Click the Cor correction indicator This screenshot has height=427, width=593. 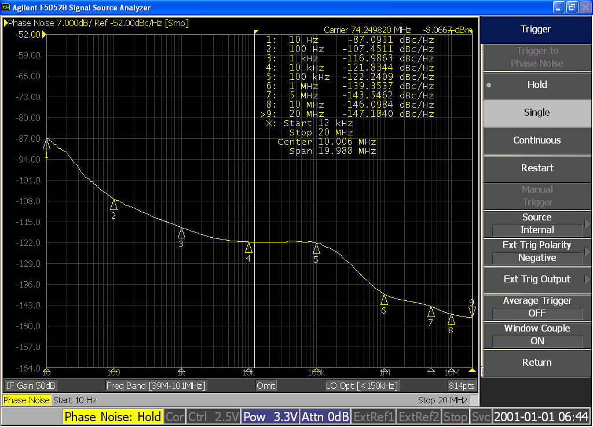click(174, 416)
